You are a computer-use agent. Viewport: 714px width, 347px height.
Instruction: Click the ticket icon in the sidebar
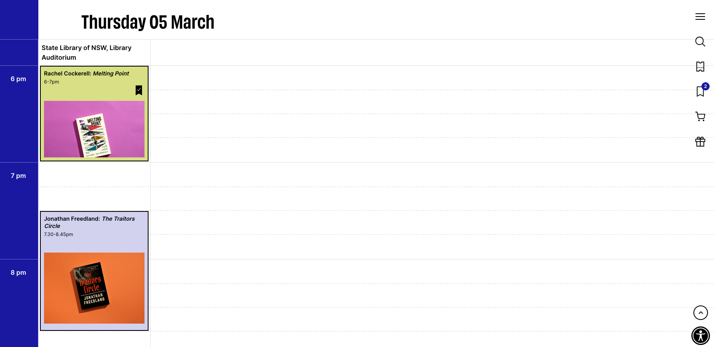click(x=700, y=67)
